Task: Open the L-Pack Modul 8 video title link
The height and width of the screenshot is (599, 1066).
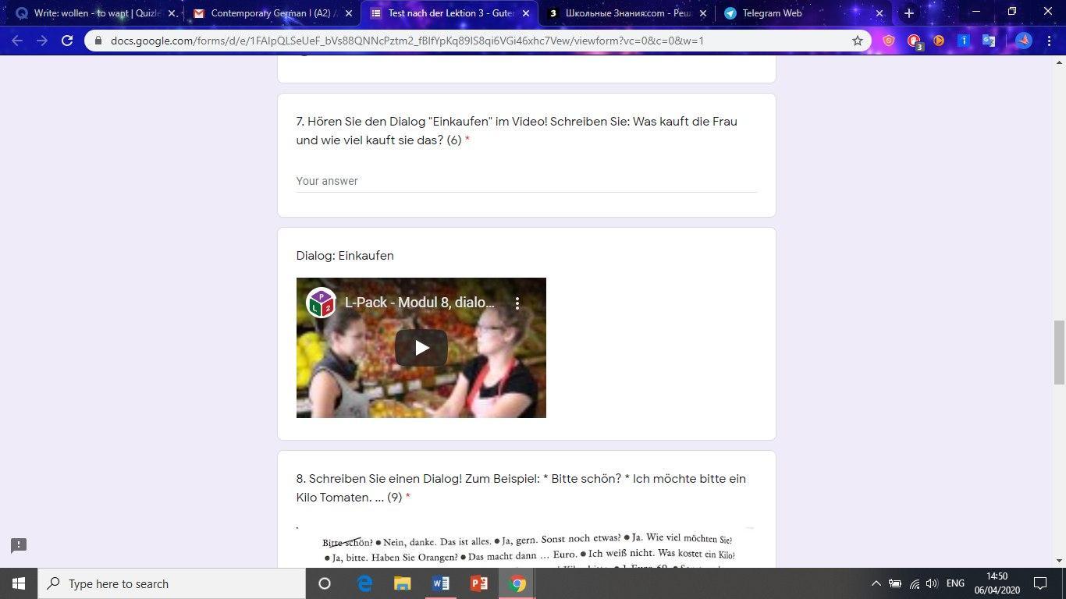Action: 420,303
